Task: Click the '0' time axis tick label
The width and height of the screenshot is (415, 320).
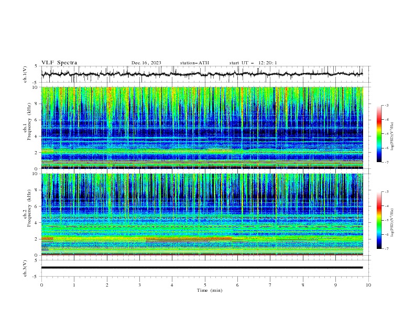Action: (41, 285)
